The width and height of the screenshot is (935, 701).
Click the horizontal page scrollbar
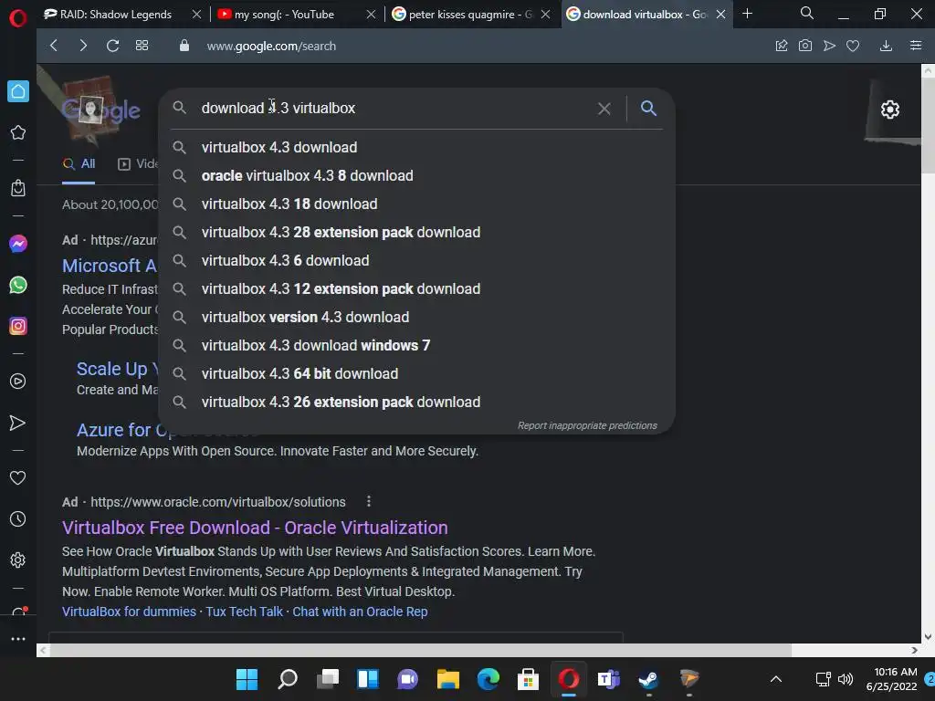click(420, 650)
